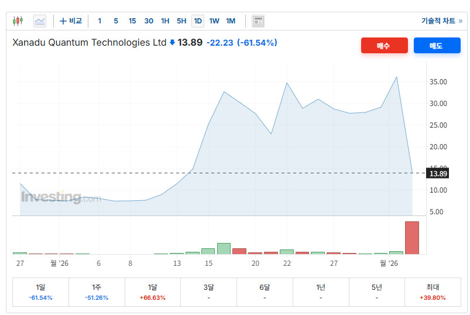The height and width of the screenshot is (315, 470).
Task: Select the 6달 period cell
Action: [x=265, y=292]
